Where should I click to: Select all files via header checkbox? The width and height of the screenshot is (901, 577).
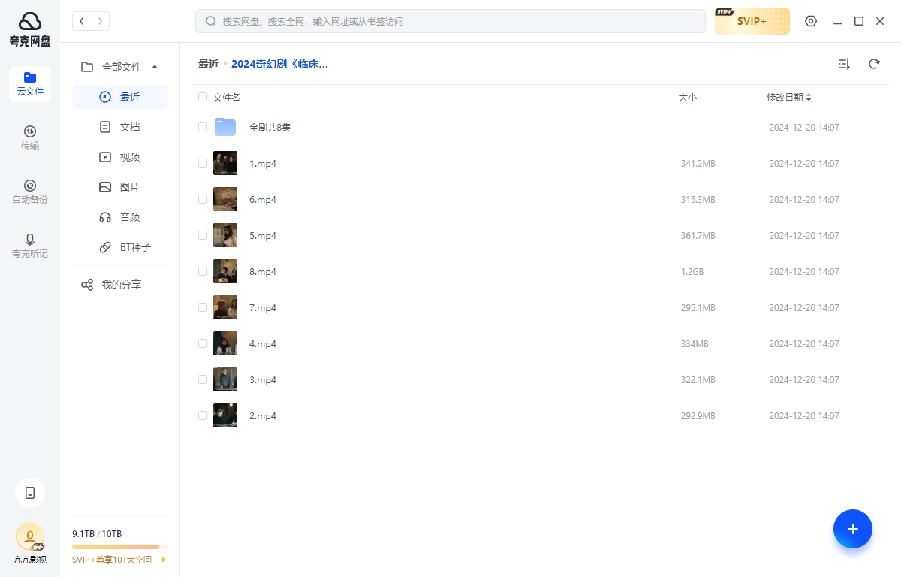tap(203, 97)
